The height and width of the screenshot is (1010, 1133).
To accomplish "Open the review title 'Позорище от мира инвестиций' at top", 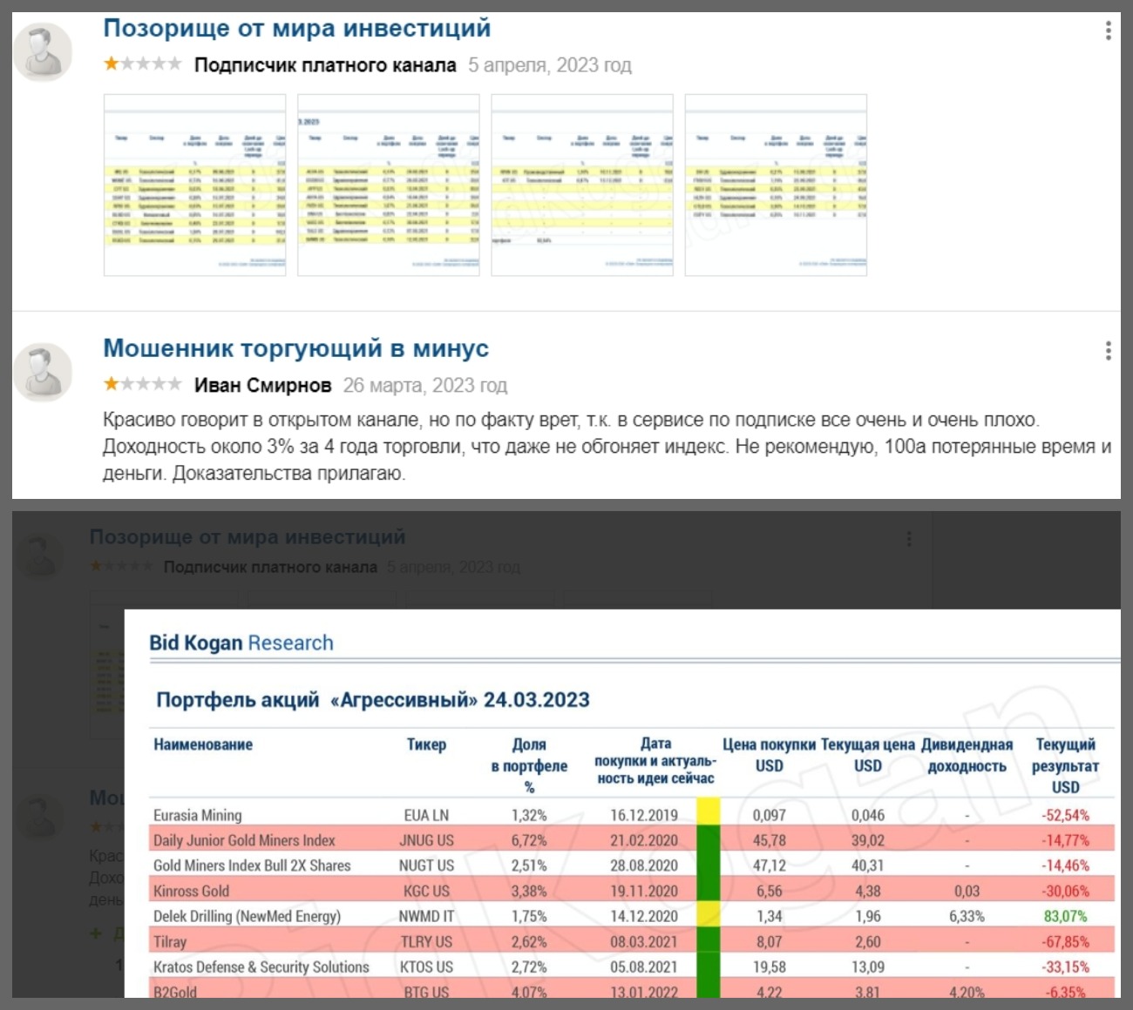I will (296, 29).
